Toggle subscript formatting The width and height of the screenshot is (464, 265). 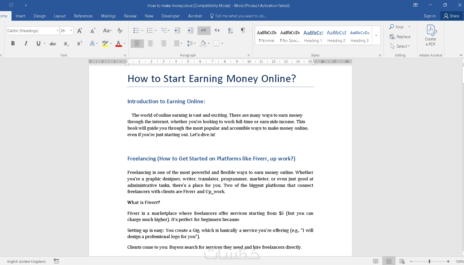66,43
